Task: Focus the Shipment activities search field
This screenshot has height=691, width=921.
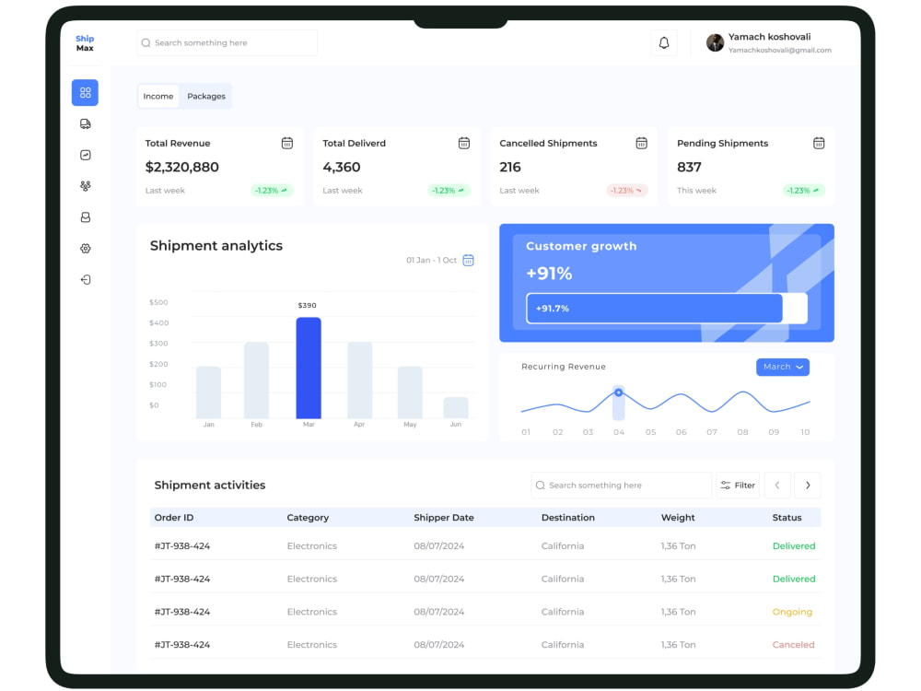Action: (622, 486)
